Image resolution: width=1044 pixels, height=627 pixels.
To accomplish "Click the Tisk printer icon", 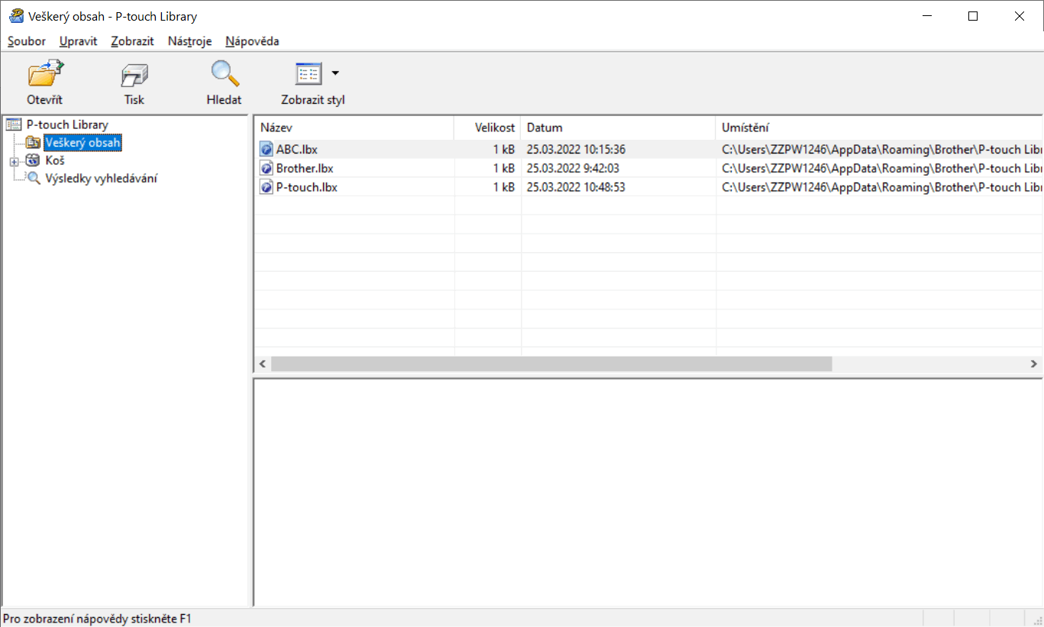I will tap(134, 76).
